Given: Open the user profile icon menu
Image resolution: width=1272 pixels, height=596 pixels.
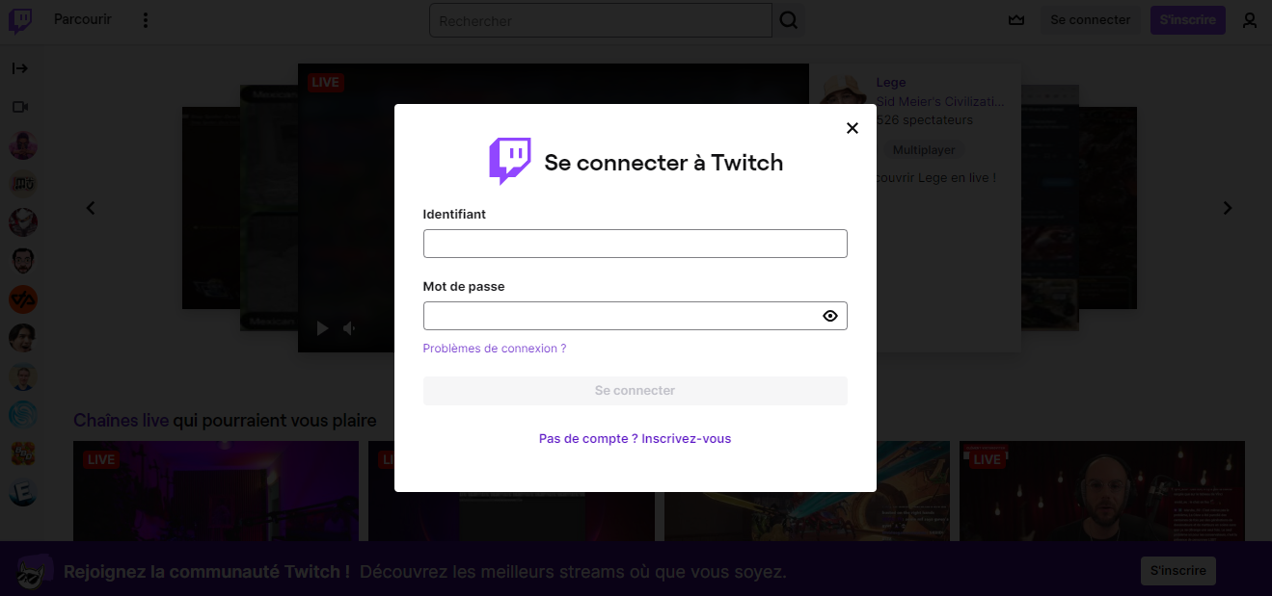Looking at the screenshot, I should (1250, 20).
